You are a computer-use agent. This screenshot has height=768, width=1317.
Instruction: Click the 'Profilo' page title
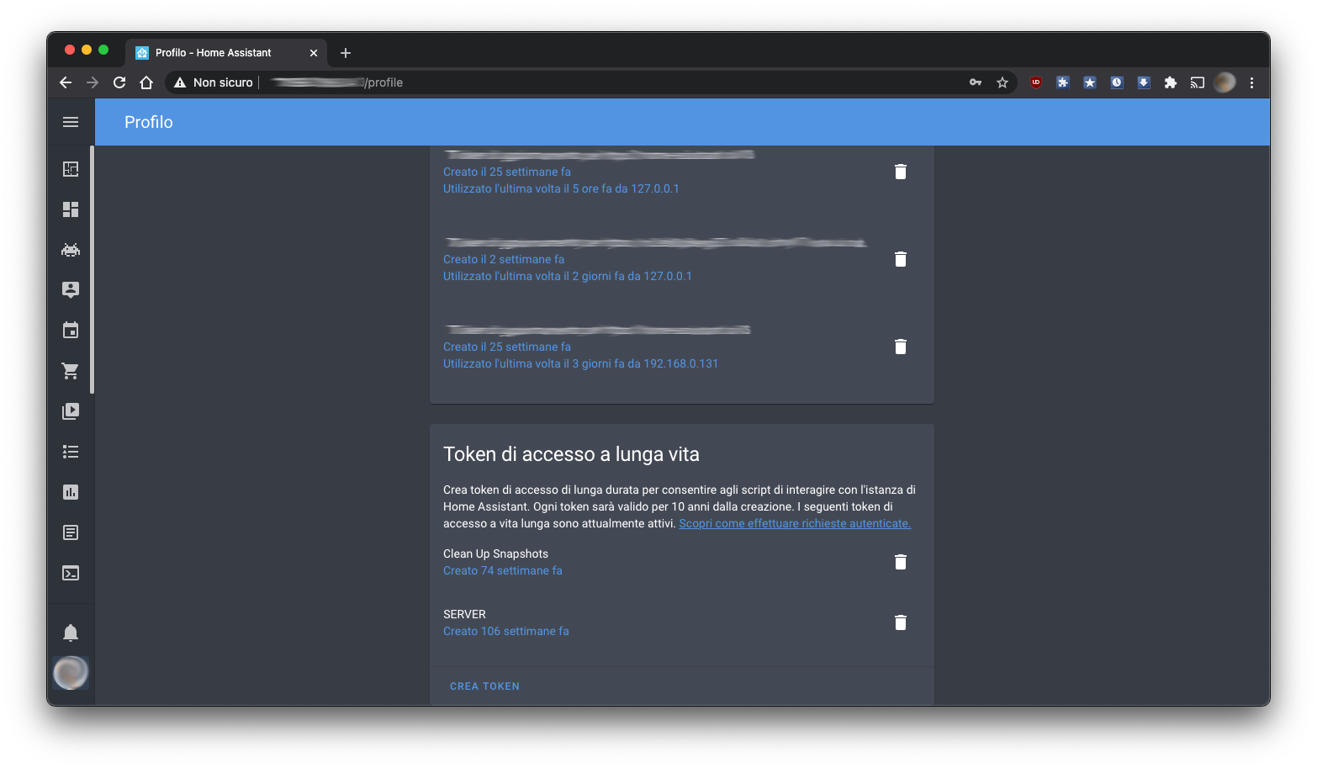click(x=149, y=122)
